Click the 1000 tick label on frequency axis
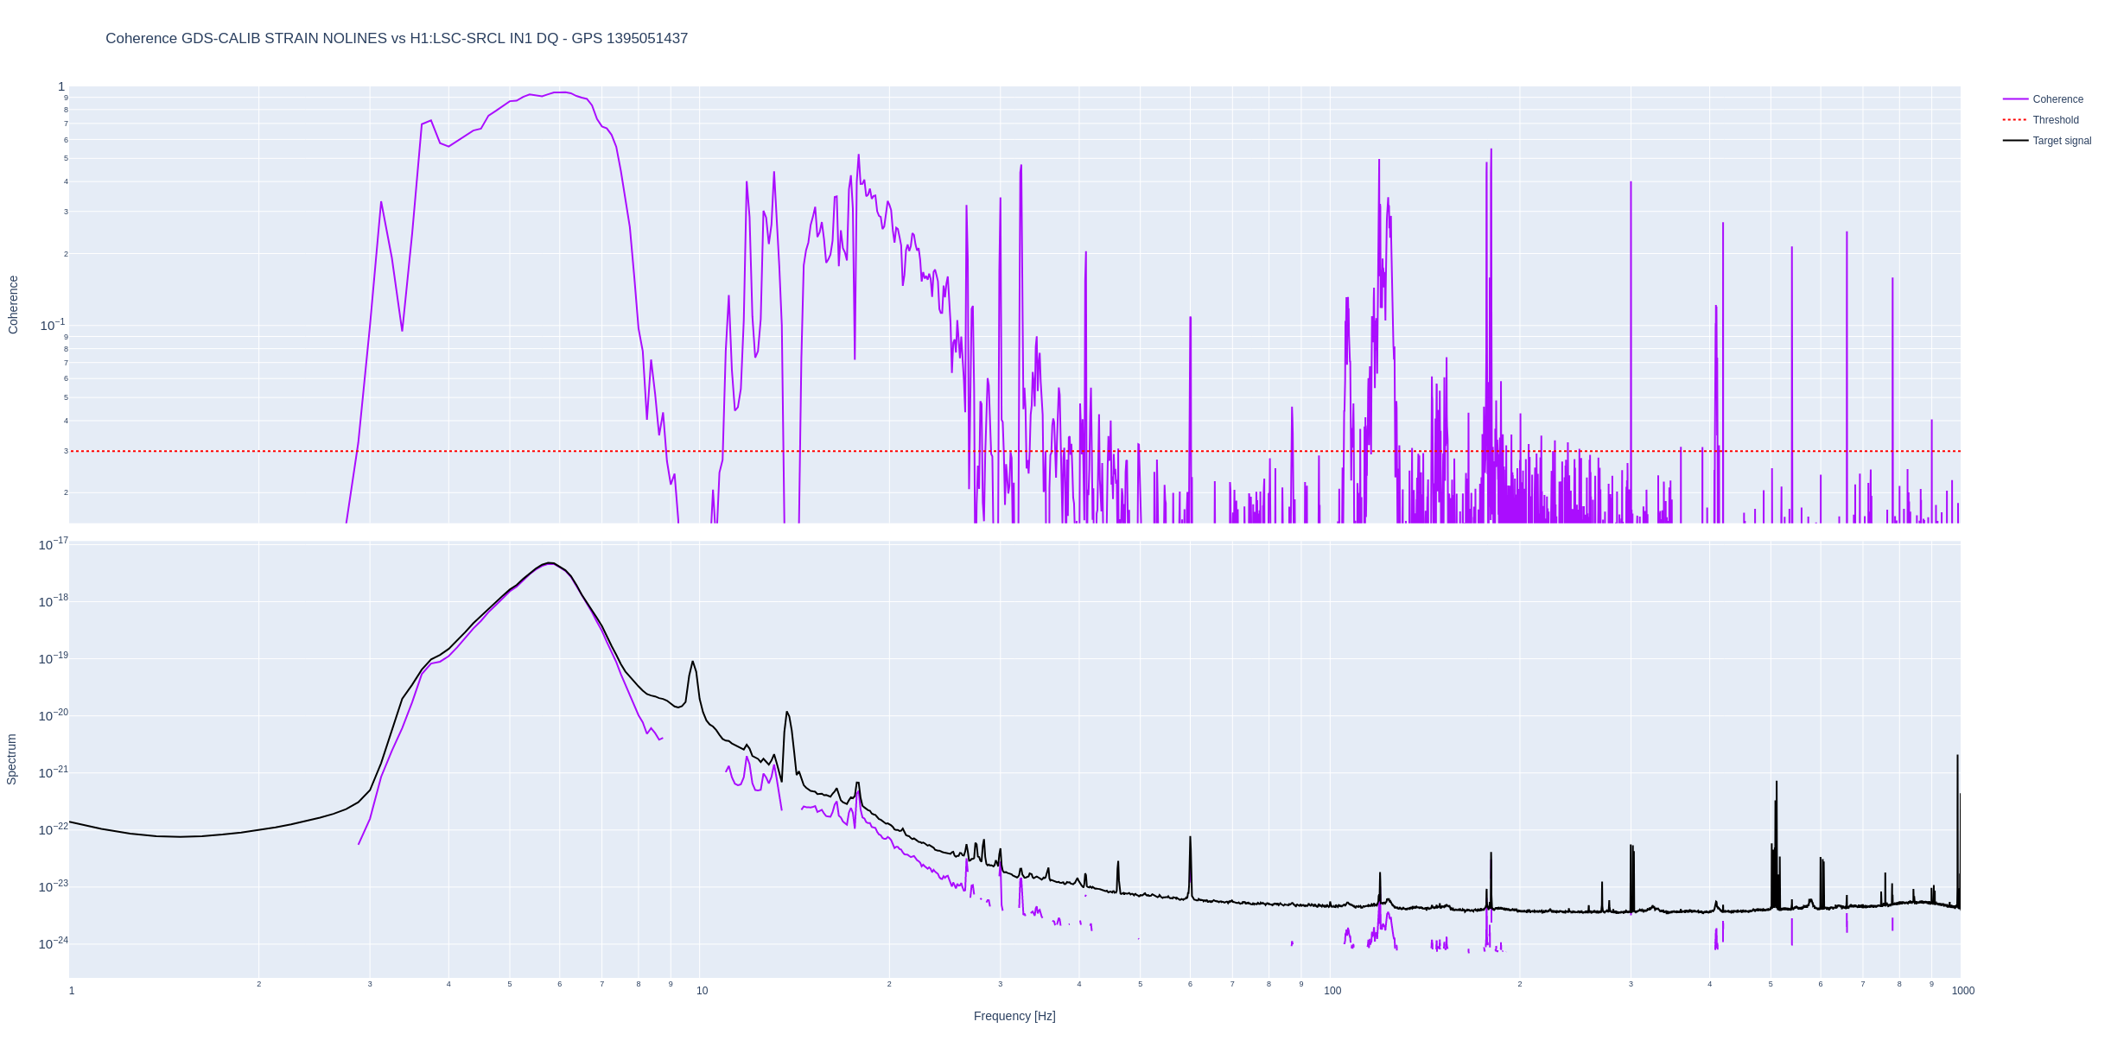 coord(1962,991)
